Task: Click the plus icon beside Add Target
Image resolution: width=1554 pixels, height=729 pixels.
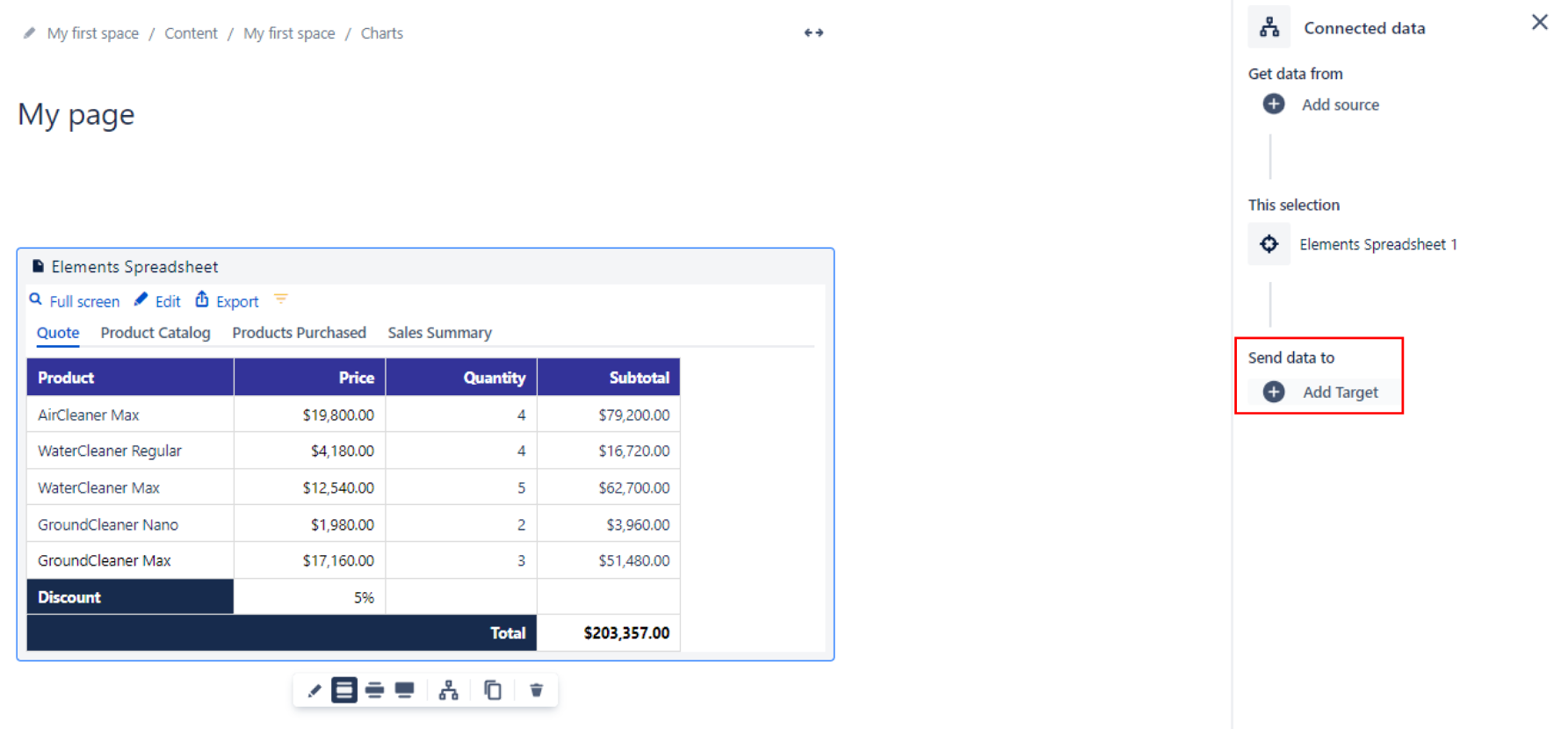Action: [1273, 393]
